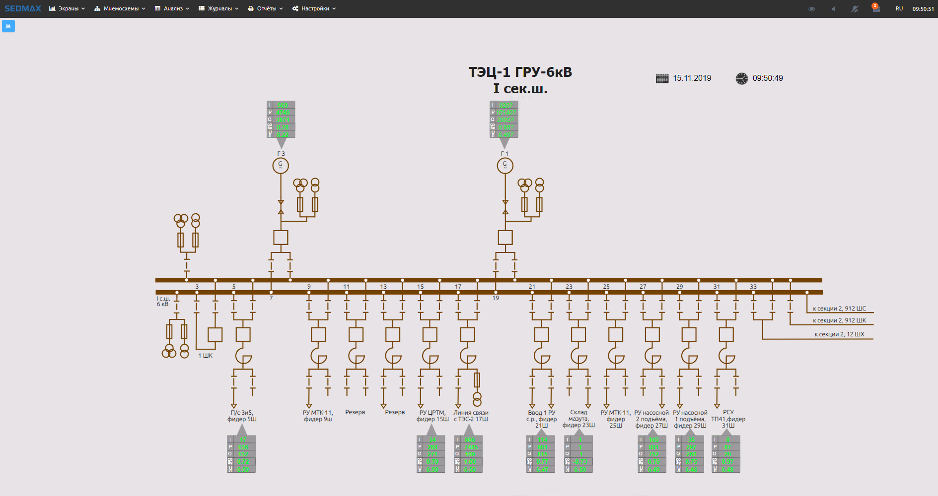Toggle the sound speaker icon
The height and width of the screenshot is (496, 938).
(833, 9)
